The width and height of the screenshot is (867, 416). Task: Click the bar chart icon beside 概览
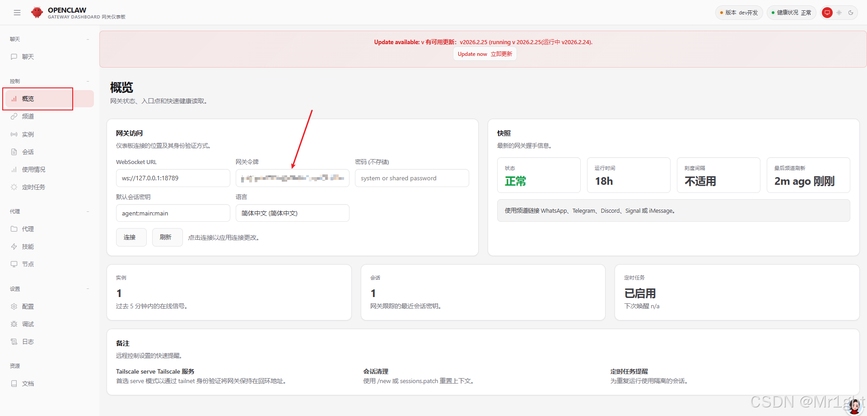14,99
